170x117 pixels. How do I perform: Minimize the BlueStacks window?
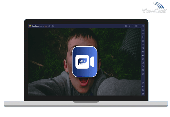click(133, 26)
